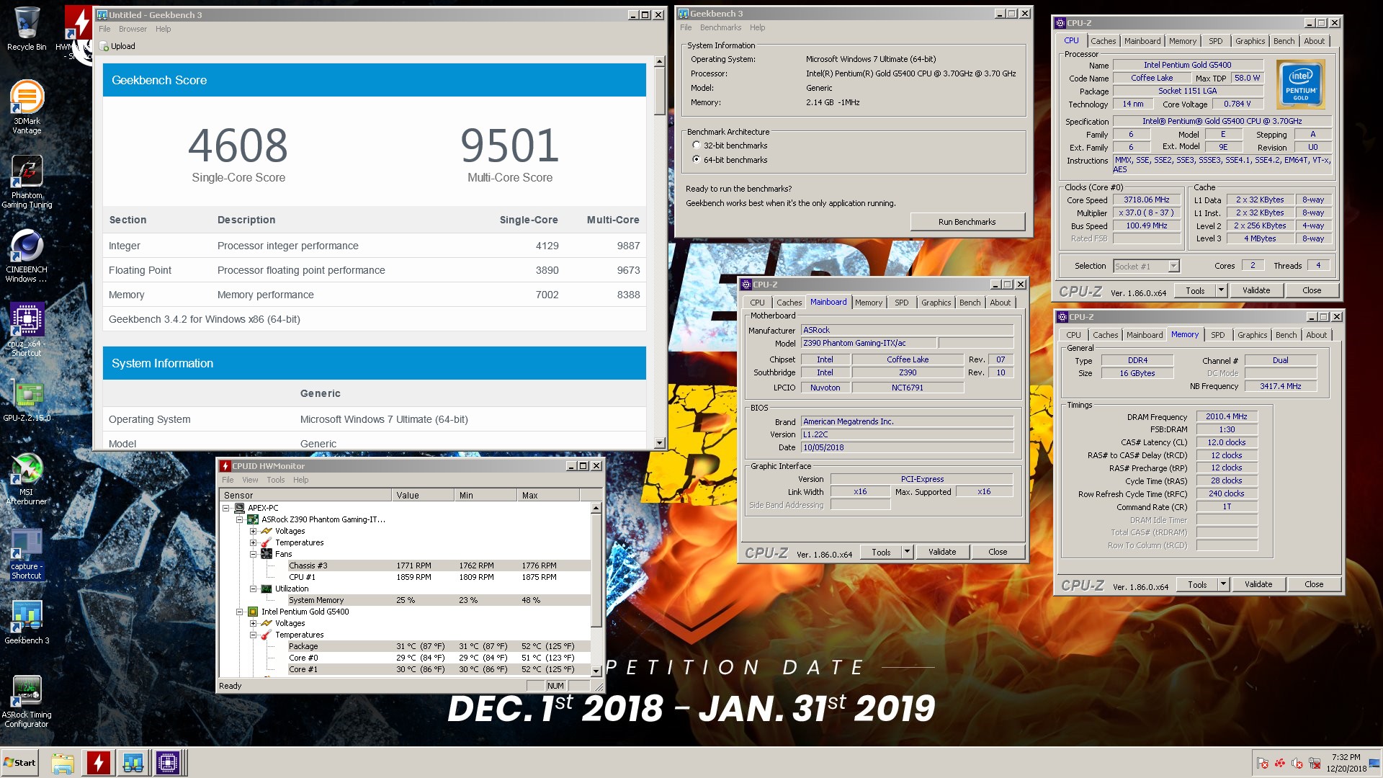Image resolution: width=1383 pixels, height=778 pixels.
Task: Click Geekbench results scroll down arrow
Action: tap(659, 443)
